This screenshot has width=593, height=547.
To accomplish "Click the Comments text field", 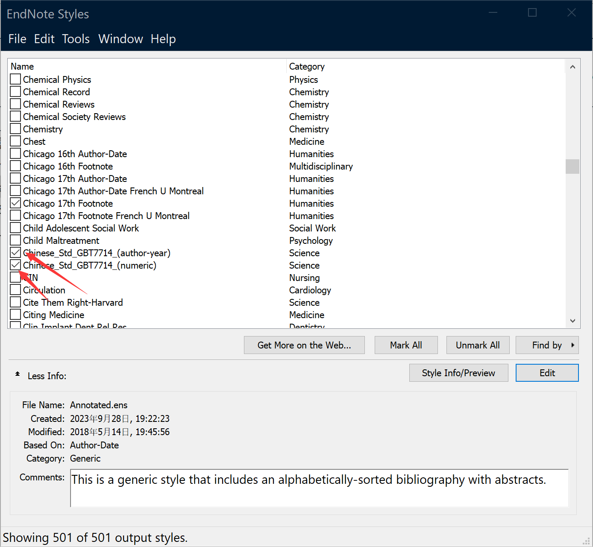I will point(319,488).
